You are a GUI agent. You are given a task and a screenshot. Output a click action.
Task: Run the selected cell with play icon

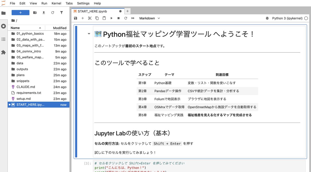coord(111,18)
